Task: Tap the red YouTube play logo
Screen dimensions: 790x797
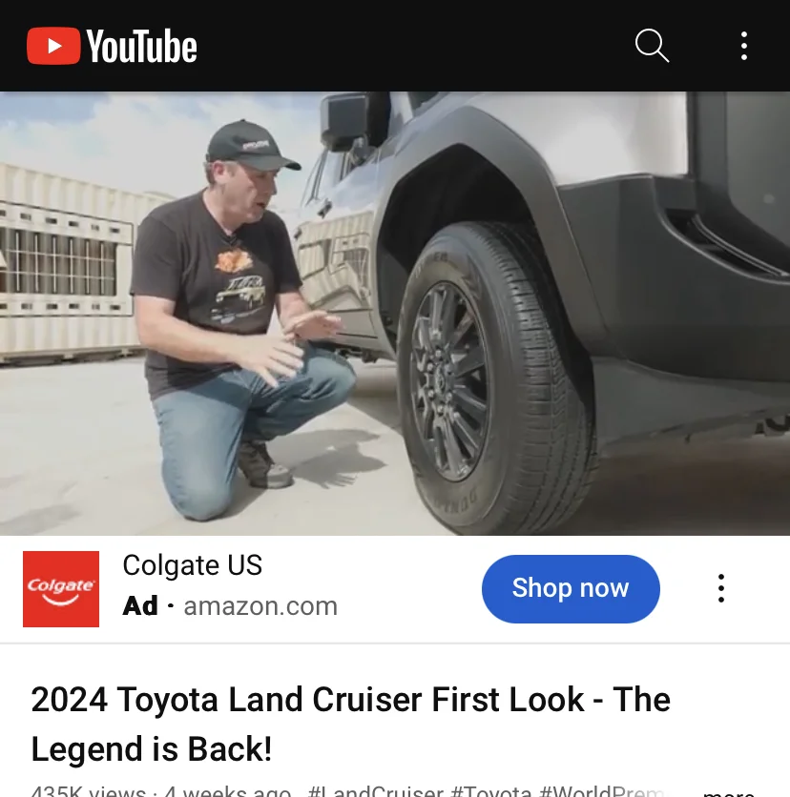Action: [x=53, y=46]
